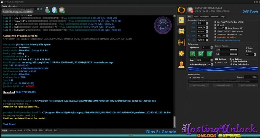Toggle Automatic Reconnection Loop checkbox
Screen dimensions: 260x138
point(215,40)
